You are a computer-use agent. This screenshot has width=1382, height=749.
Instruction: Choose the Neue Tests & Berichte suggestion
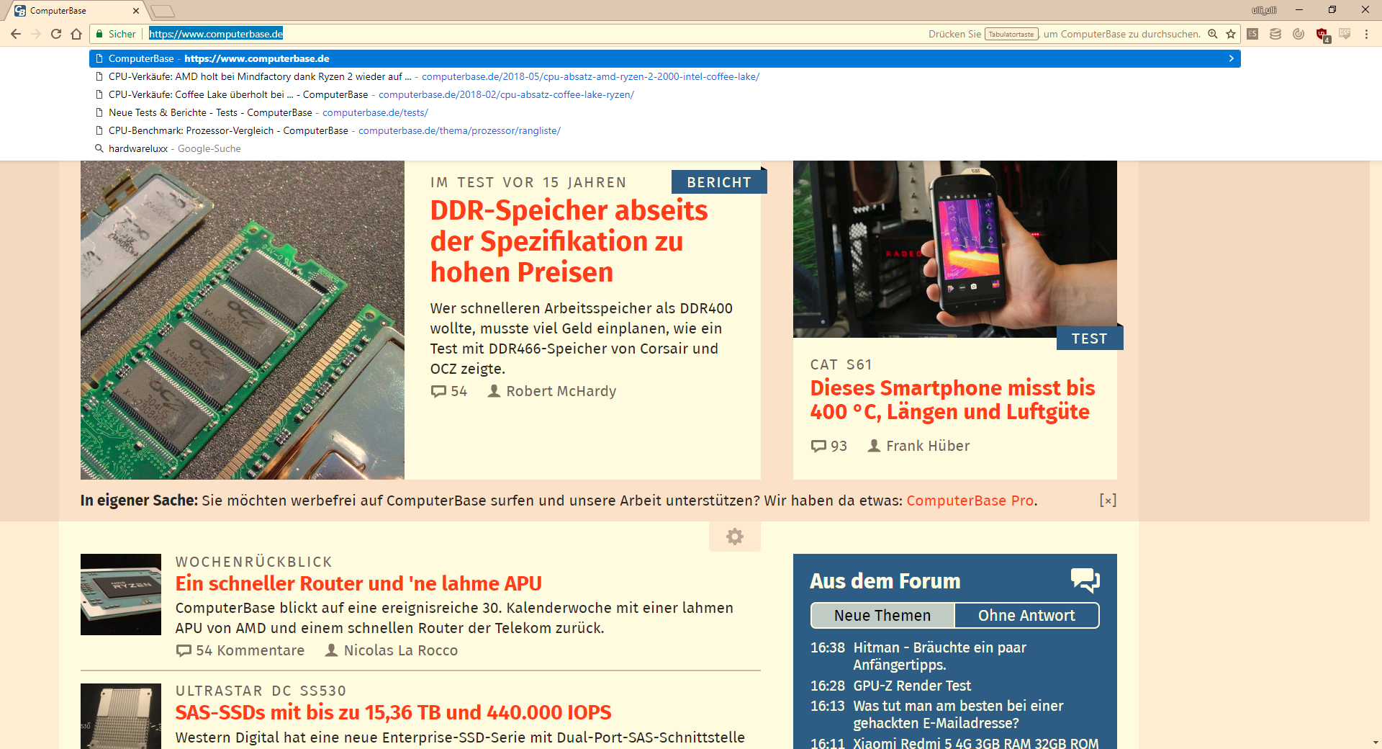(665, 112)
